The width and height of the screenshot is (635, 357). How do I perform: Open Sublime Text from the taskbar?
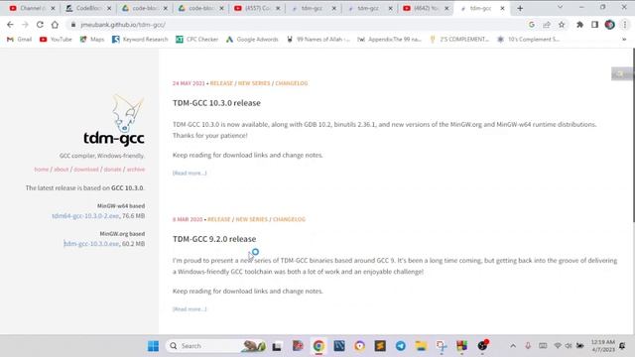380,346
